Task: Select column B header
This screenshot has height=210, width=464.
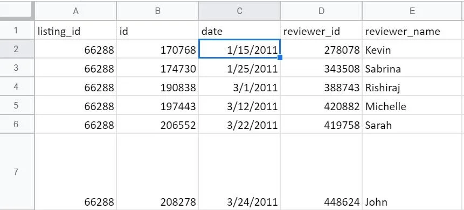Action: tap(157, 11)
